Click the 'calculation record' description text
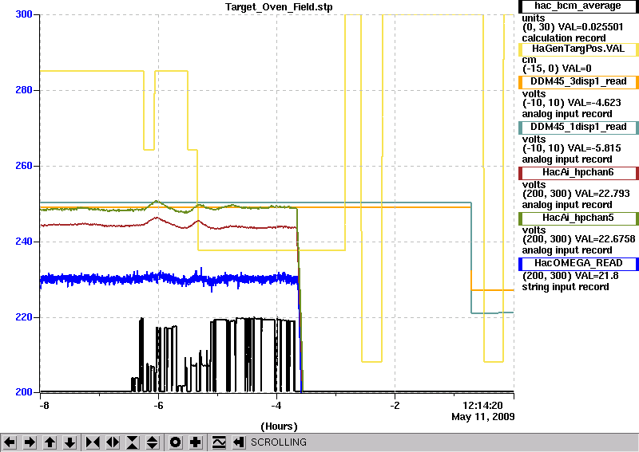 (564, 38)
